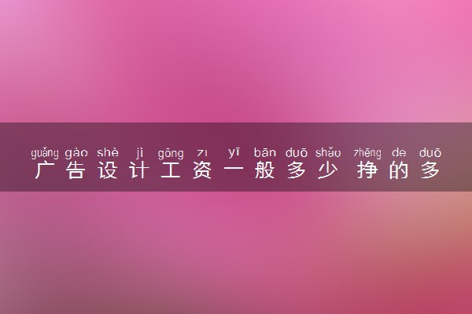Image resolution: width=472 pixels, height=314 pixels.
Task: Click the pinyin label bān
Action: coord(265,152)
